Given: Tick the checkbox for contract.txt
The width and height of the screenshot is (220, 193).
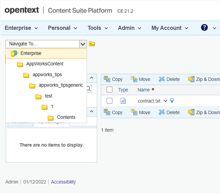Looking at the screenshot, I should [x=109, y=101].
